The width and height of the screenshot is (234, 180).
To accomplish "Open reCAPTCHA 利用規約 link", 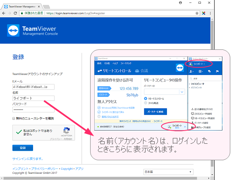I will coord(68,139).
